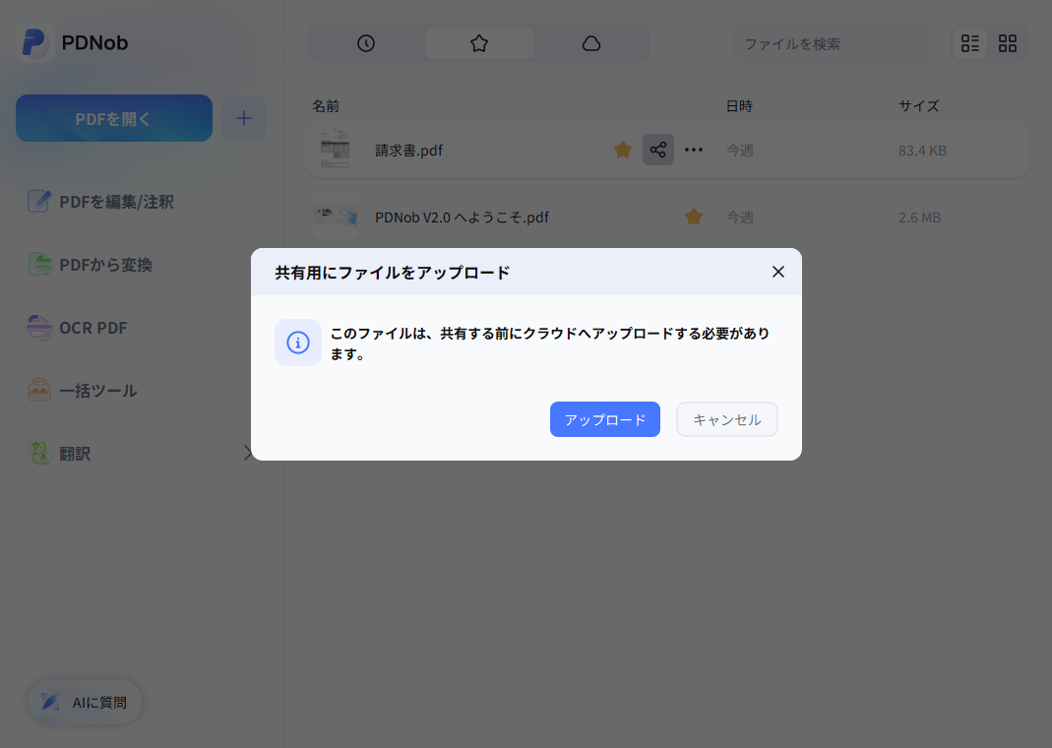Open PDFを編集/注釈 in sidebar
The width and height of the screenshot is (1052, 748).
pyautogui.click(x=100, y=201)
